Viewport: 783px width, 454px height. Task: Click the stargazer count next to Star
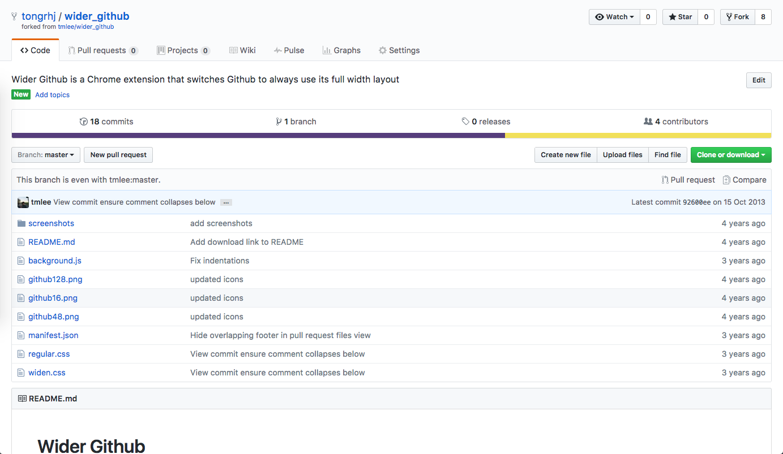[706, 17]
